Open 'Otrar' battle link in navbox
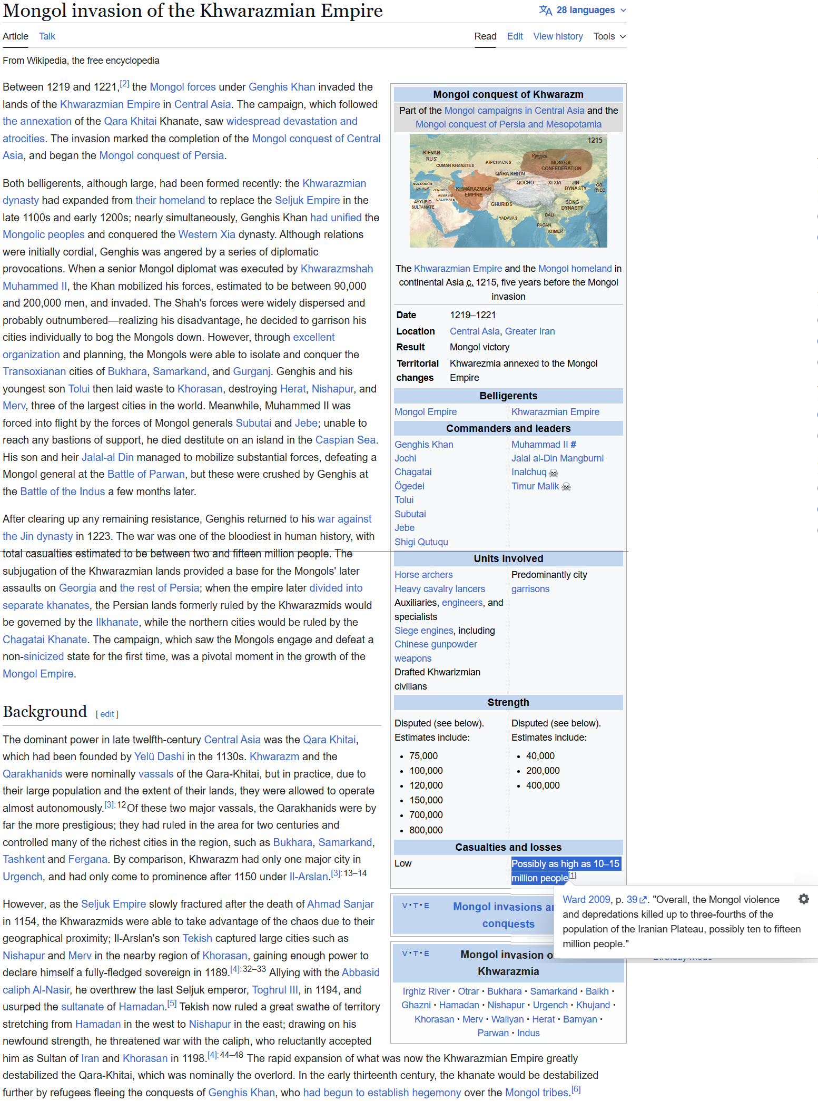818x1101 pixels. click(x=468, y=991)
